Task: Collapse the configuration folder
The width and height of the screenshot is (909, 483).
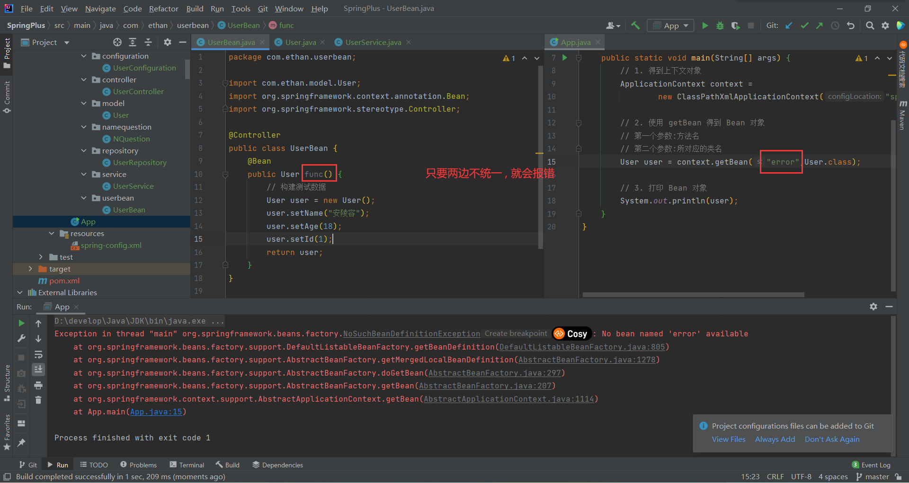Action: point(84,56)
